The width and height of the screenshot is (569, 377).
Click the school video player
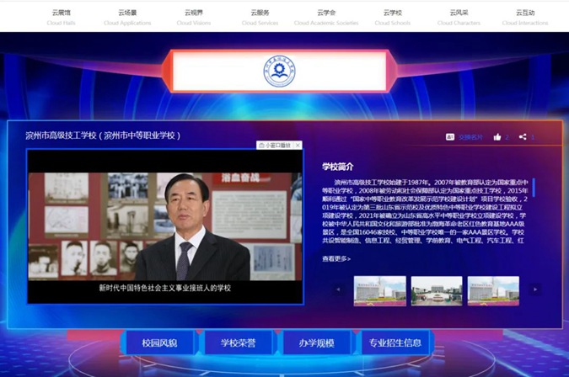click(x=164, y=226)
